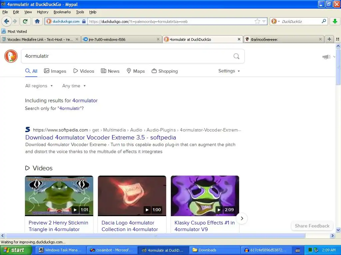Open Downloads folder from taskbar
This screenshot has width=341, height=255.
[214, 250]
